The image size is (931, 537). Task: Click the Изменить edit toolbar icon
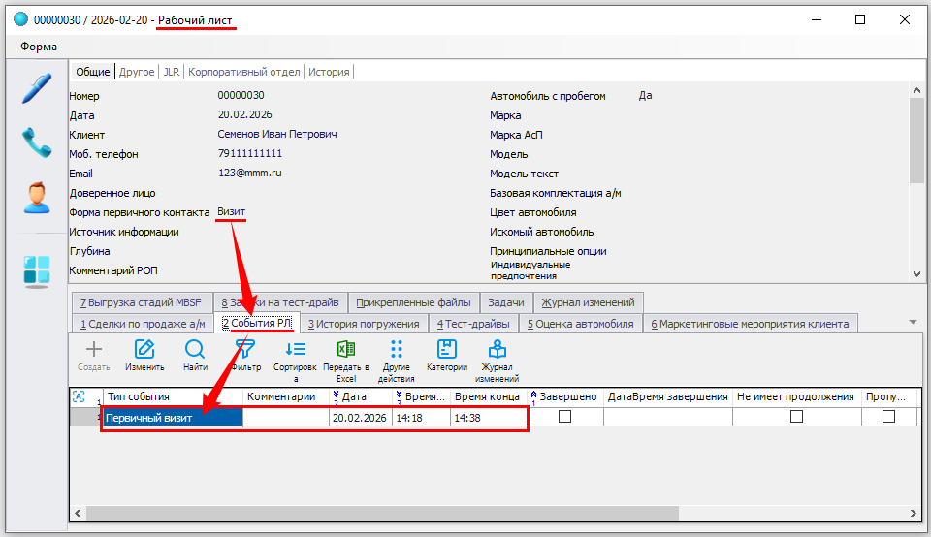click(144, 356)
